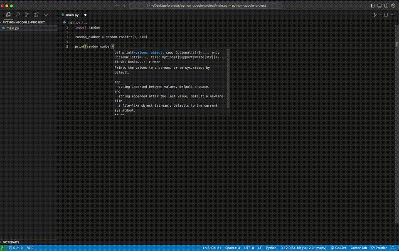Screen dimensions: 399x251
Task: Open the Source Control view
Action: coord(27,15)
